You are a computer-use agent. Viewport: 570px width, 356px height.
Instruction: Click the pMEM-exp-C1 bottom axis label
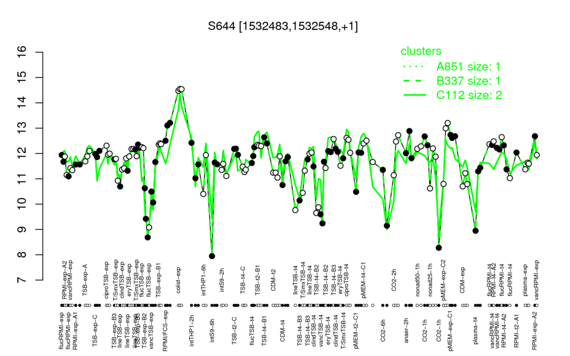[451, 330]
